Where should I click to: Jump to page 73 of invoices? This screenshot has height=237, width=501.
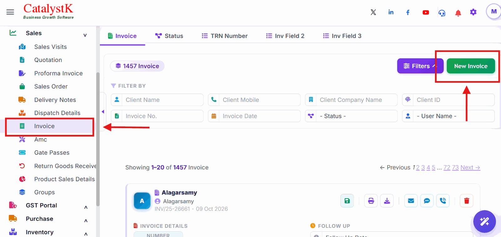click(455, 168)
